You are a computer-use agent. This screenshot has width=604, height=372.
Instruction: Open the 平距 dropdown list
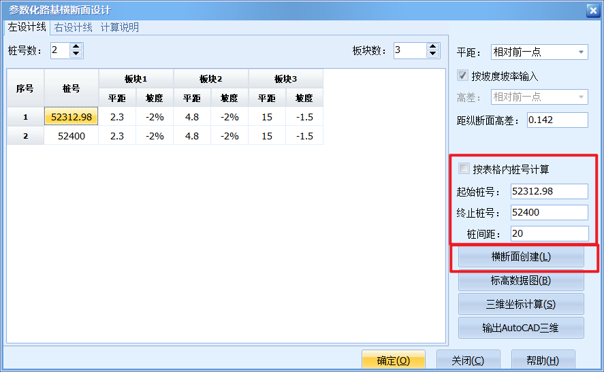click(x=581, y=52)
